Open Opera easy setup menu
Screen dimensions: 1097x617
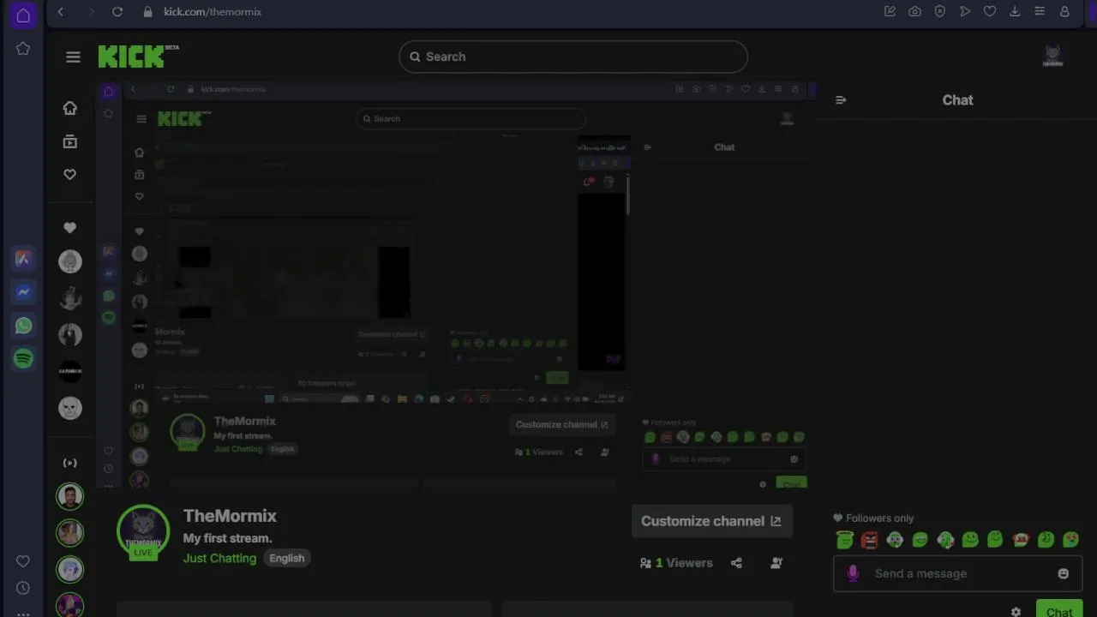click(x=1039, y=11)
